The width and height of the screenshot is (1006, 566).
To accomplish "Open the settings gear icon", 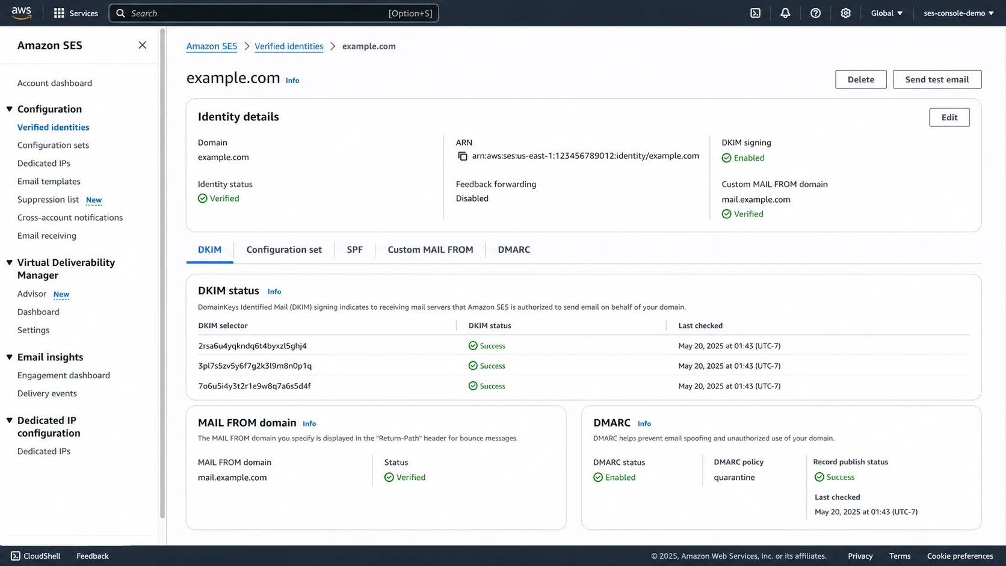I will point(845,13).
